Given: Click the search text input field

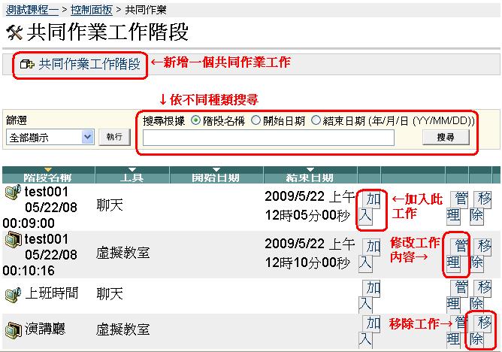Looking at the screenshot, I should pyautogui.click(x=268, y=138).
